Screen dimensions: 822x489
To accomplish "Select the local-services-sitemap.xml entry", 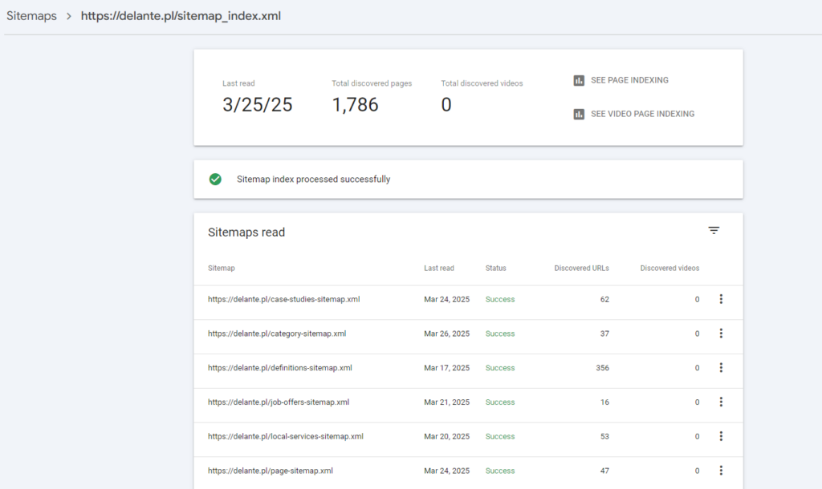I will click(285, 437).
